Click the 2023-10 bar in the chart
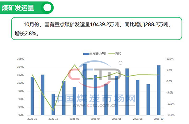Screen dimensions: 189x124 [159, 90]
